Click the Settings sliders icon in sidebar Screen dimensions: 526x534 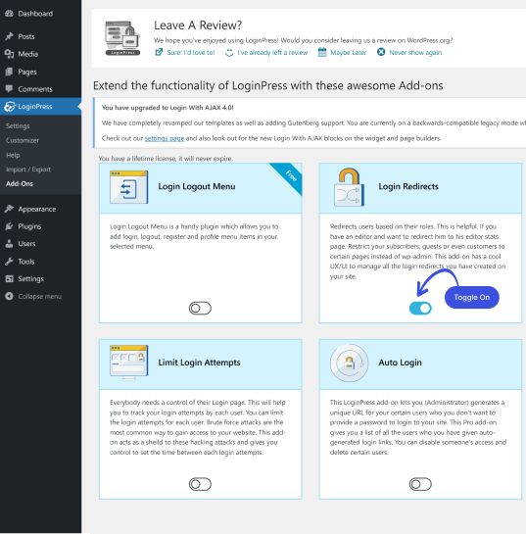click(x=9, y=278)
